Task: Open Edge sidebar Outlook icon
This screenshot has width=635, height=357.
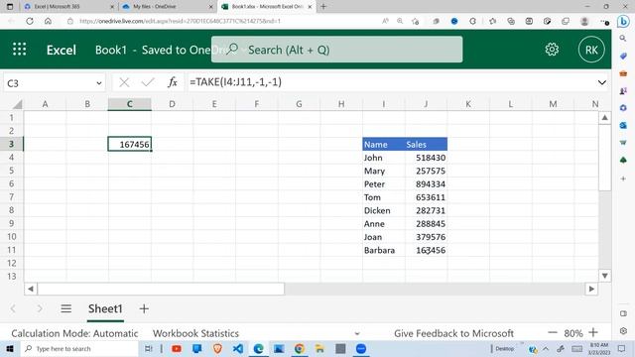Action: [623, 126]
